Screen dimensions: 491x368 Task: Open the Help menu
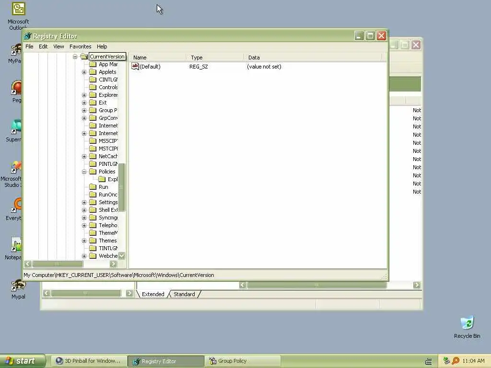click(x=102, y=46)
